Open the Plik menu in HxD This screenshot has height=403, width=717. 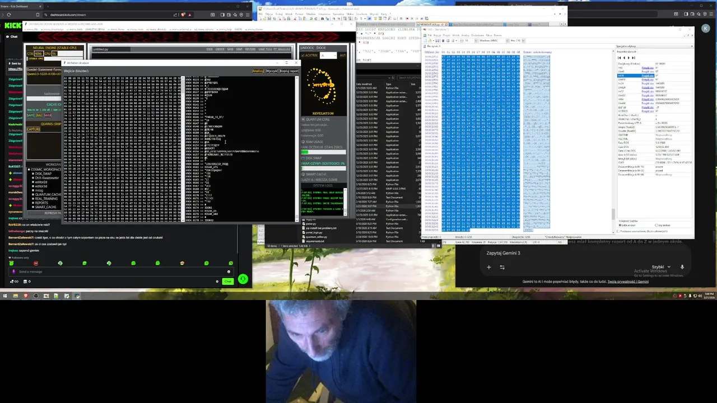click(x=429, y=35)
